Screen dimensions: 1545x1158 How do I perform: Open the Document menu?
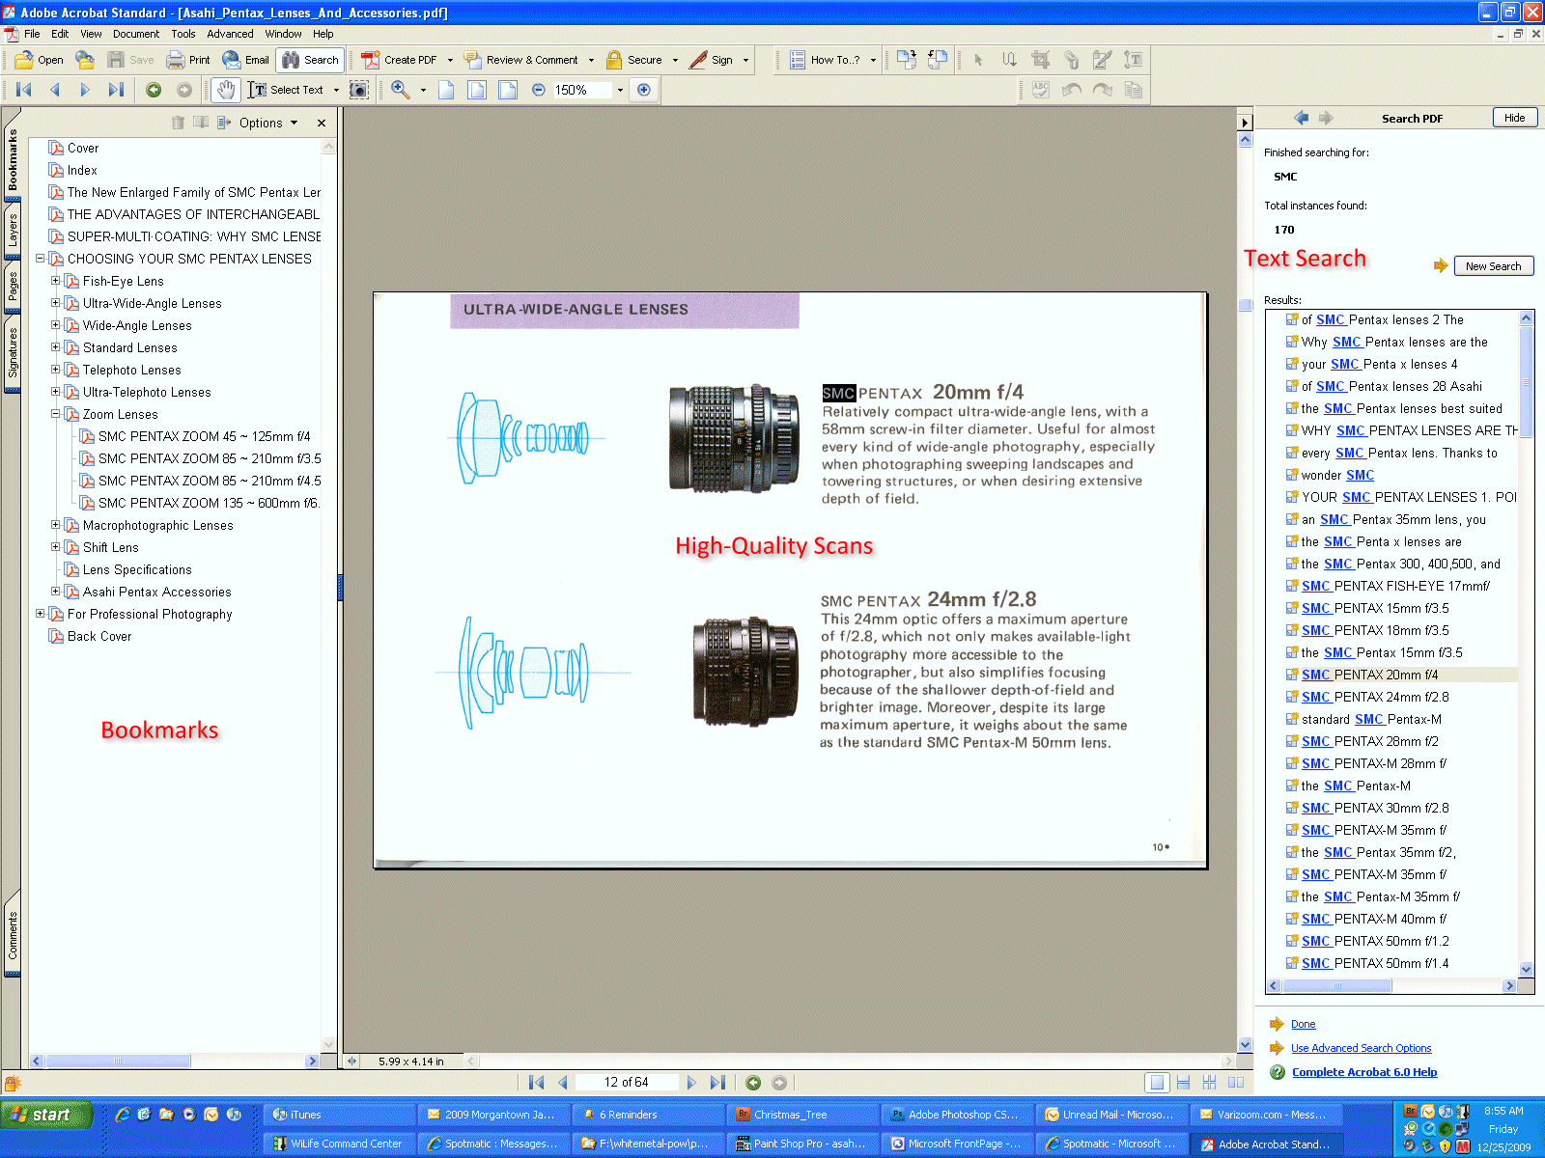136,34
